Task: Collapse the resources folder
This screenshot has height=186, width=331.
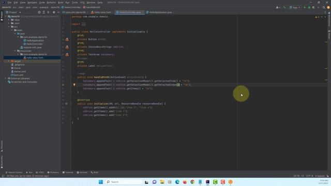Action: point(15,51)
